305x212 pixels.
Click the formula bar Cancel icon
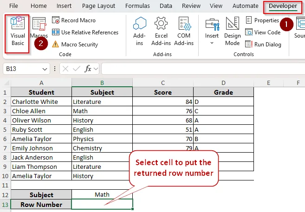coord(65,69)
